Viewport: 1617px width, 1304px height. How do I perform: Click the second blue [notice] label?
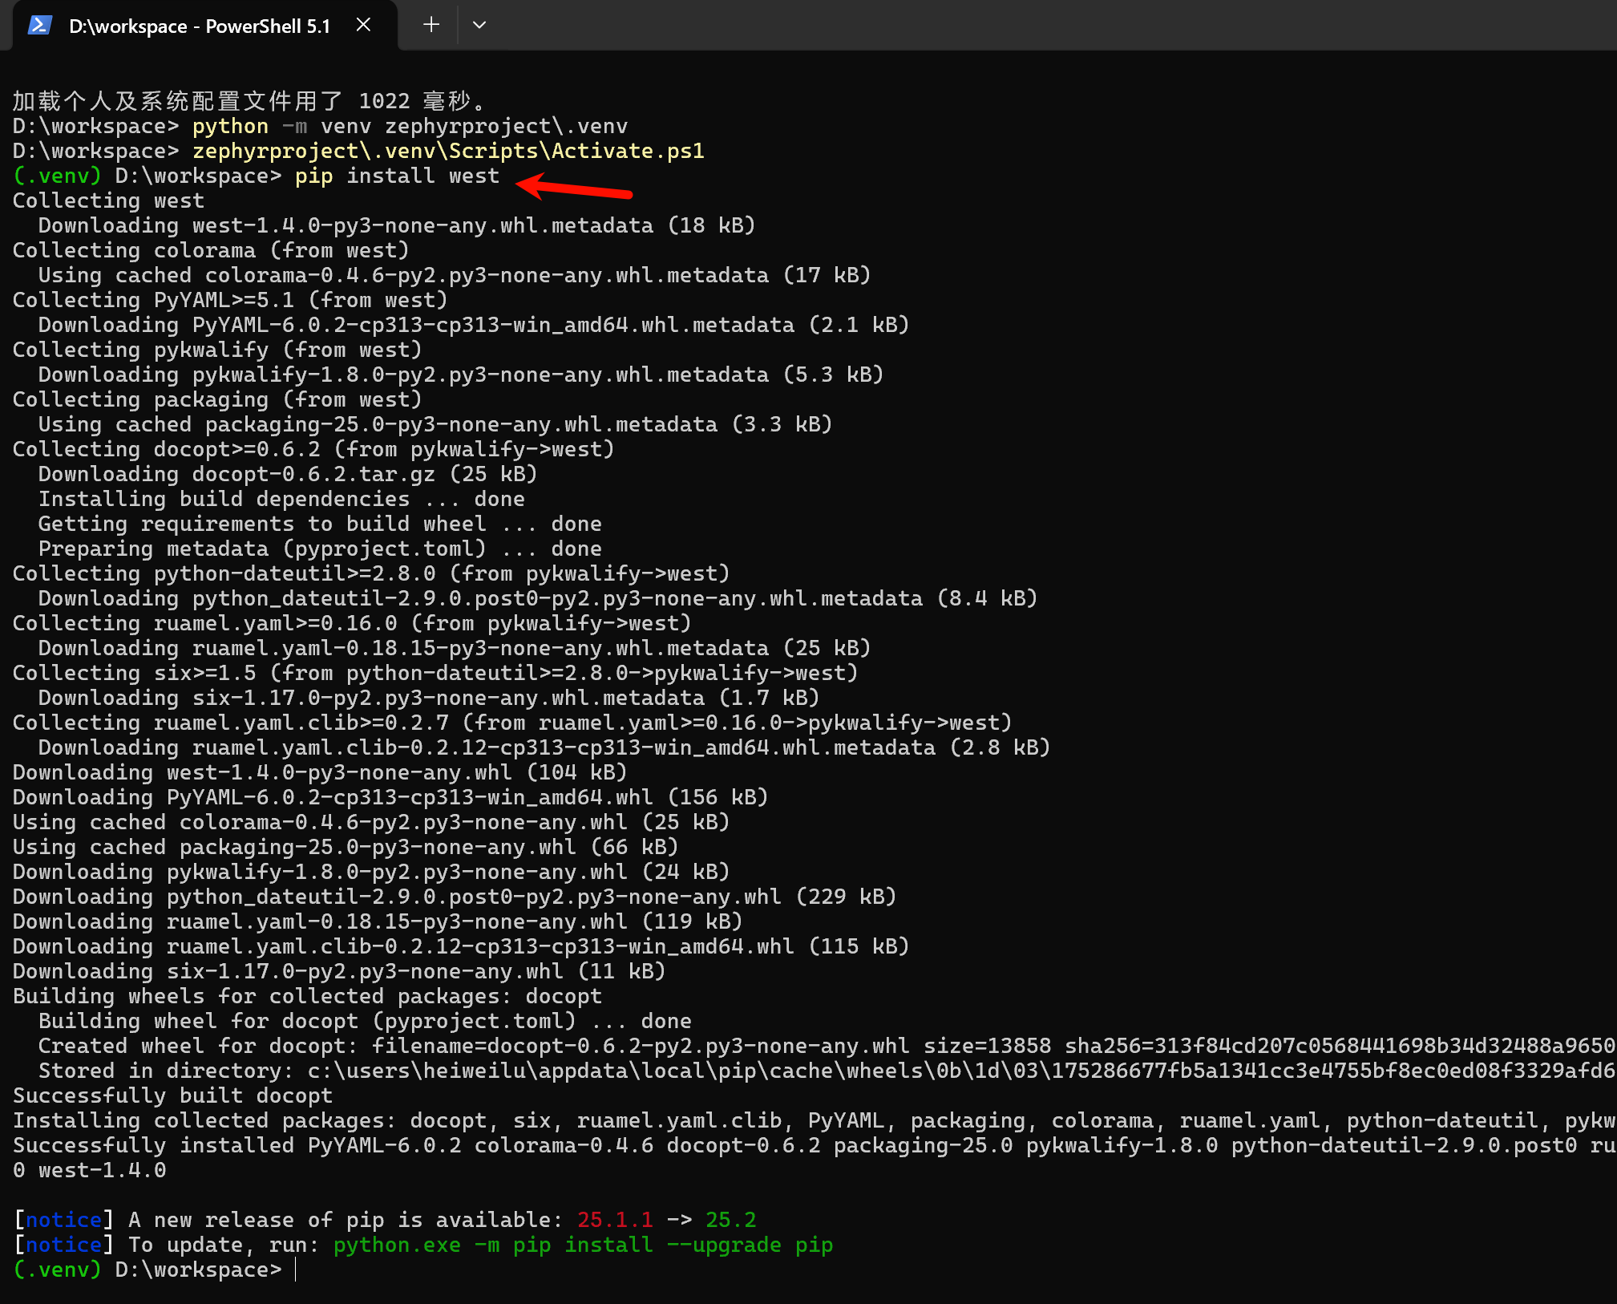(63, 1245)
